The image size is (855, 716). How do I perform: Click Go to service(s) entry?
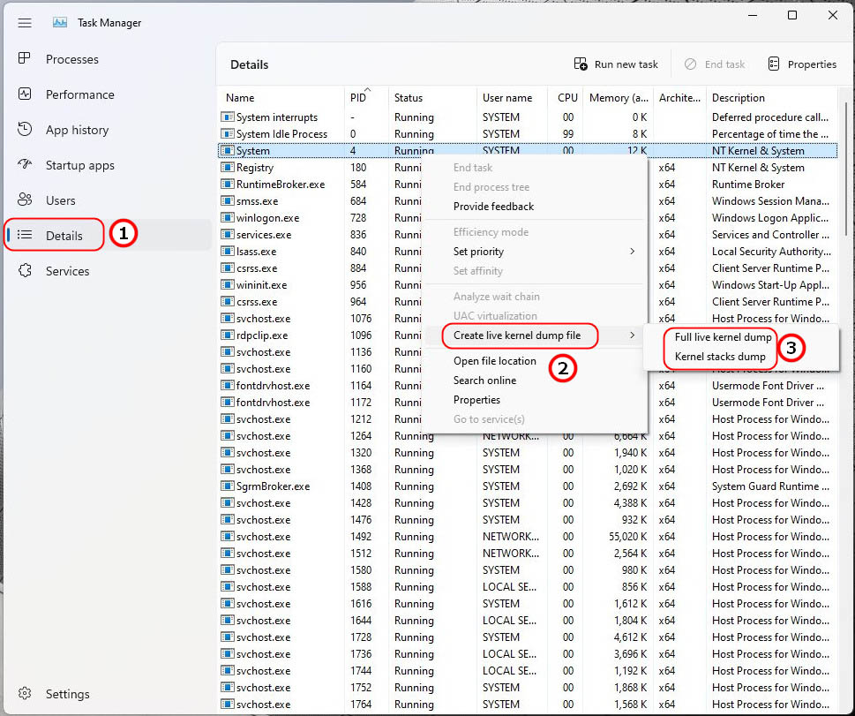click(489, 419)
